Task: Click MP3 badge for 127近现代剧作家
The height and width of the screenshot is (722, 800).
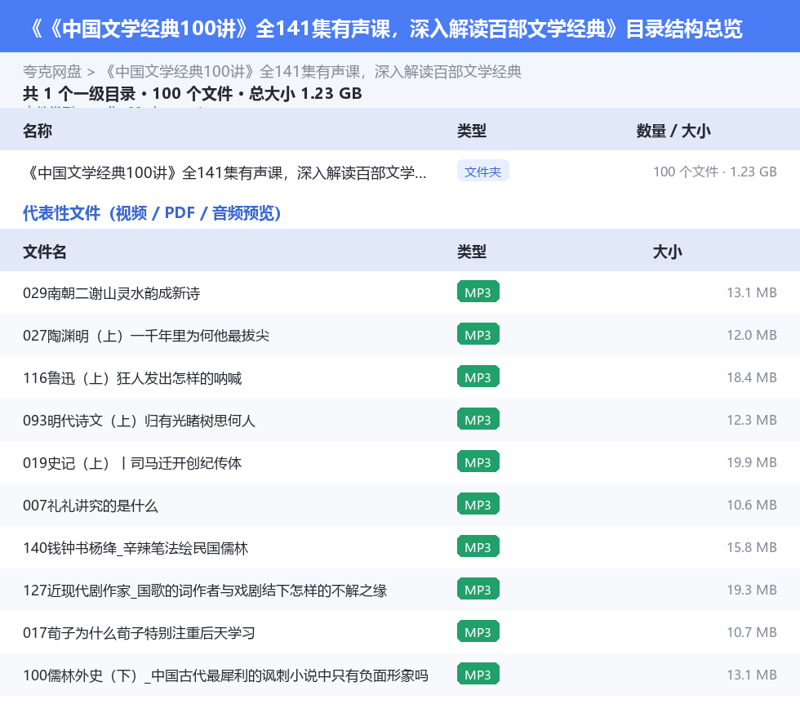Action: pos(478,589)
